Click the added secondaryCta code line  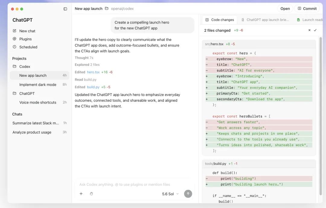point(259,99)
